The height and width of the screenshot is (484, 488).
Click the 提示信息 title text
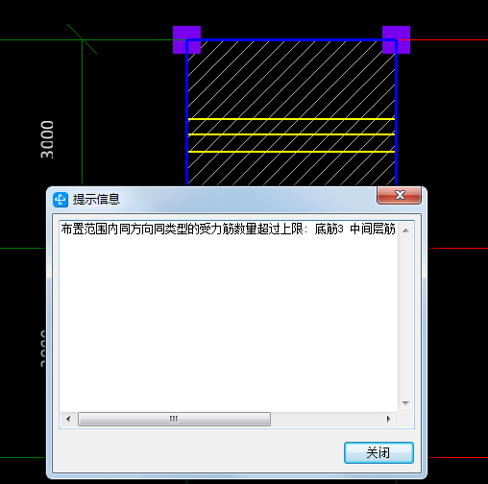(x=96, y=200)
